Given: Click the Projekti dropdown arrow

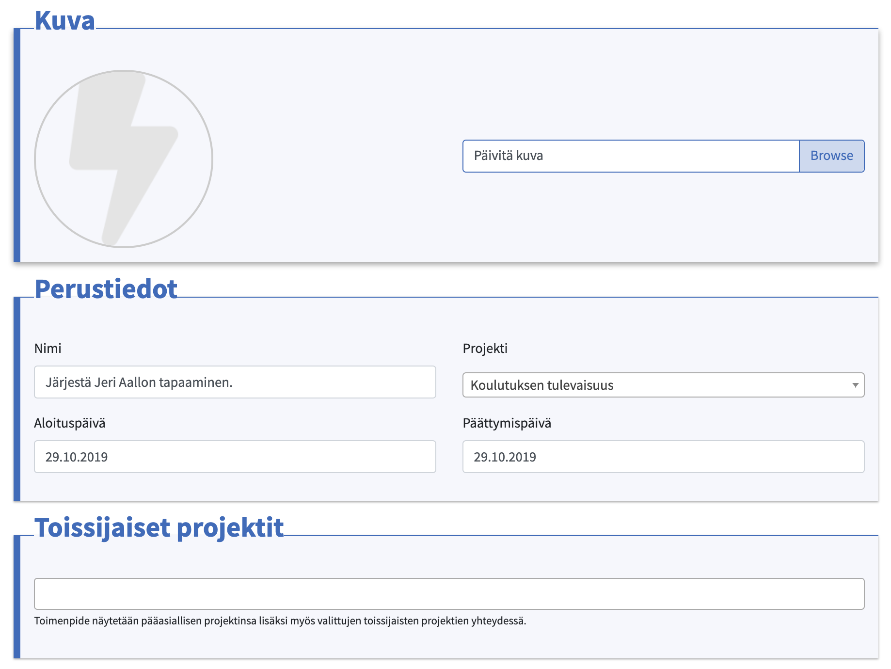Looking at the screenshot, I should tap(855, 385).
